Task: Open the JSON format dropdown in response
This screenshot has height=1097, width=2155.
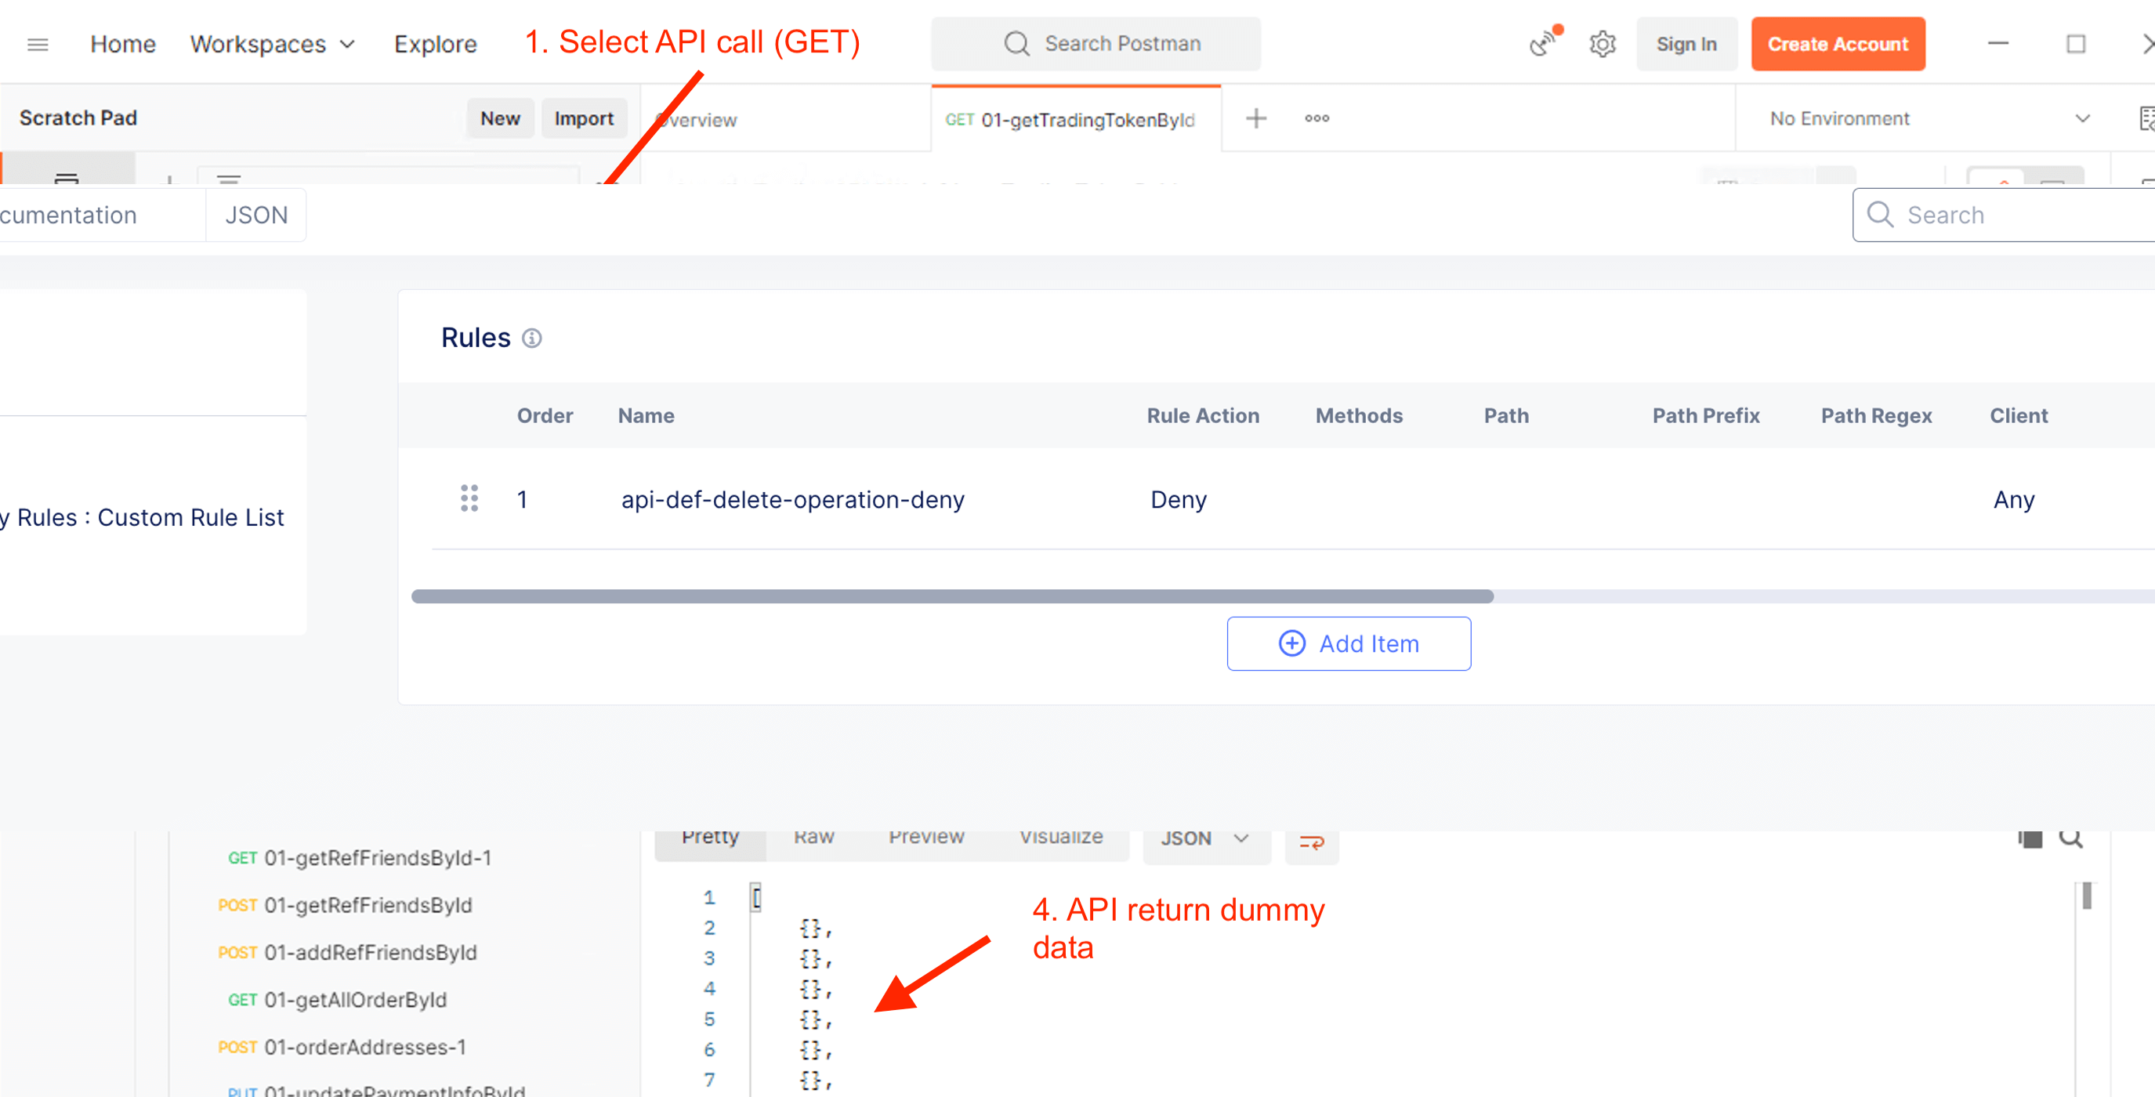Action: 1205,838
